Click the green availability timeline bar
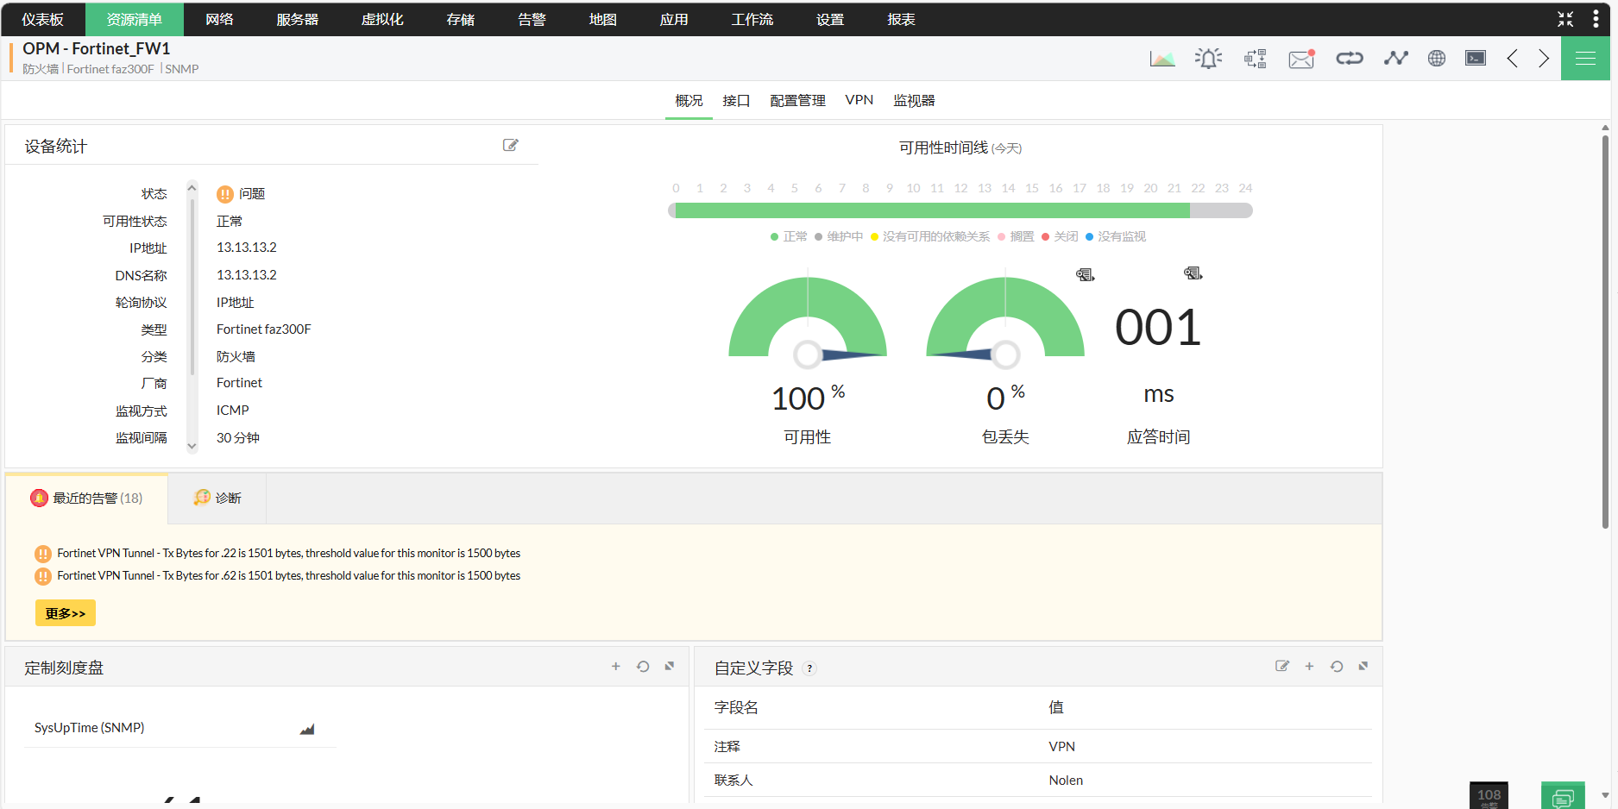The image size is (1618, 809). pyautogui.click(x=930, y=210)
